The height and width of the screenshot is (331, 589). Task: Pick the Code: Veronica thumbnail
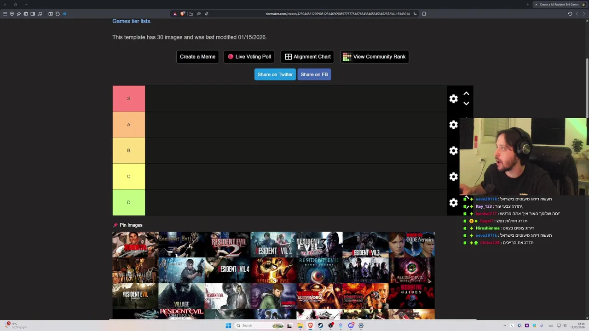click(x=411, y=245)
